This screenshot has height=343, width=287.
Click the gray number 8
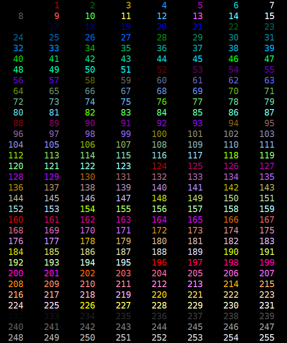(x=21, y=16)
